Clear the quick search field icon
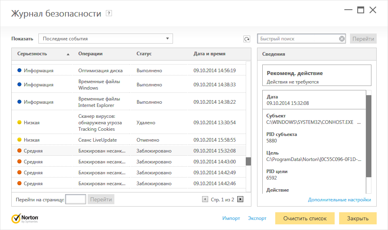 pyautogui.click(x=342, y=39)
